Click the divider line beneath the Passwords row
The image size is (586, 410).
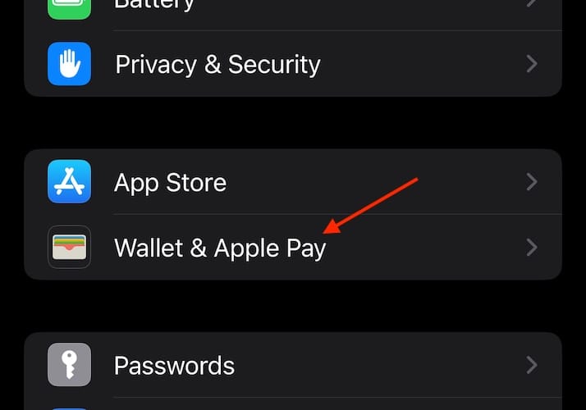[x=337, y=398]
